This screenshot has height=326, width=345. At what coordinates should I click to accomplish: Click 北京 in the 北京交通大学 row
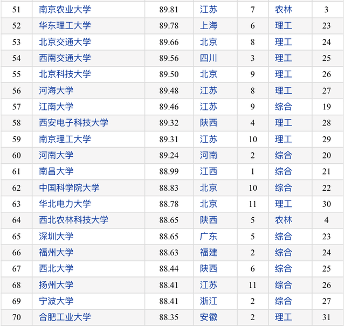(x=209, y=42)
